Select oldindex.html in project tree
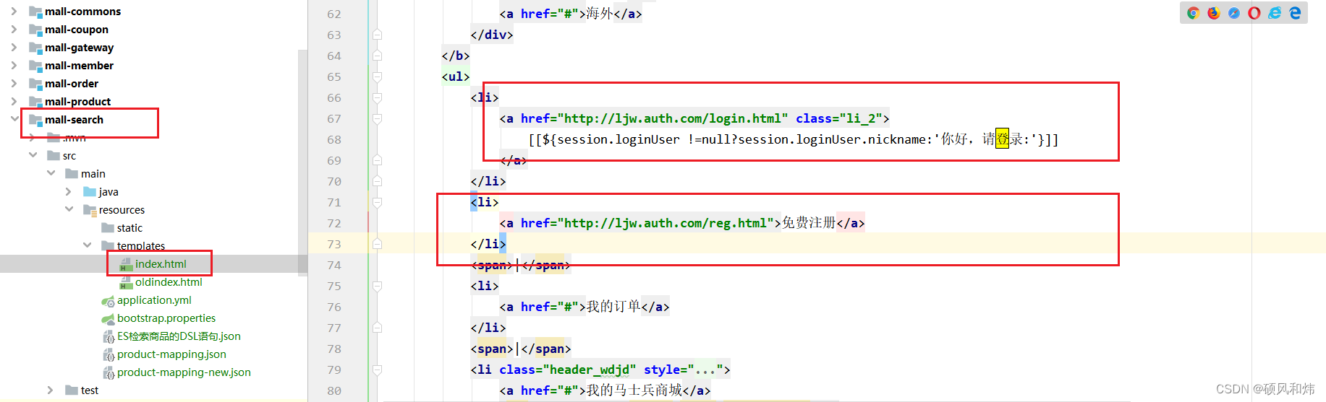 (169, 282)
